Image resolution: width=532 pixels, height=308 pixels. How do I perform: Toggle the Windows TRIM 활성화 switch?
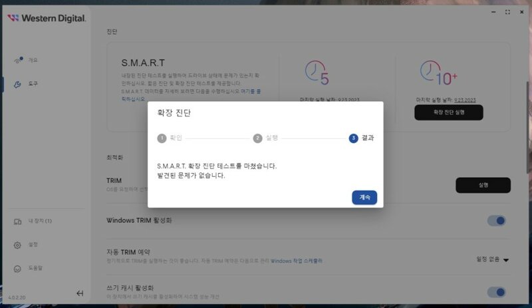coord(496,221)
